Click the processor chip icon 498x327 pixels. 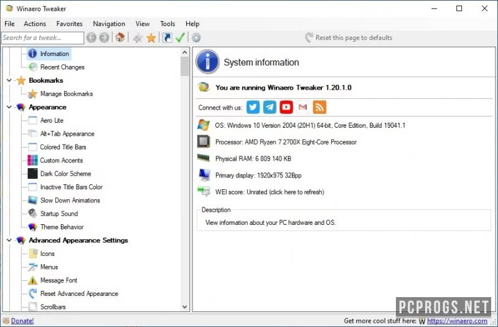204,142
